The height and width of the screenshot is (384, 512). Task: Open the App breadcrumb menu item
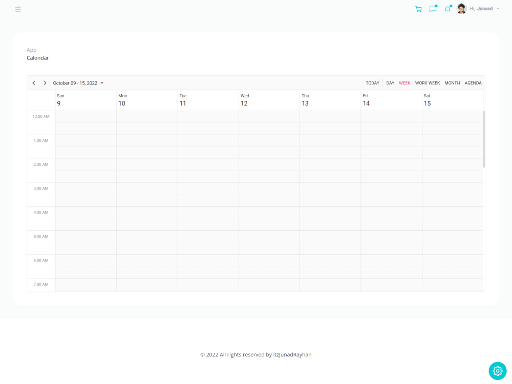coord(31,50)
